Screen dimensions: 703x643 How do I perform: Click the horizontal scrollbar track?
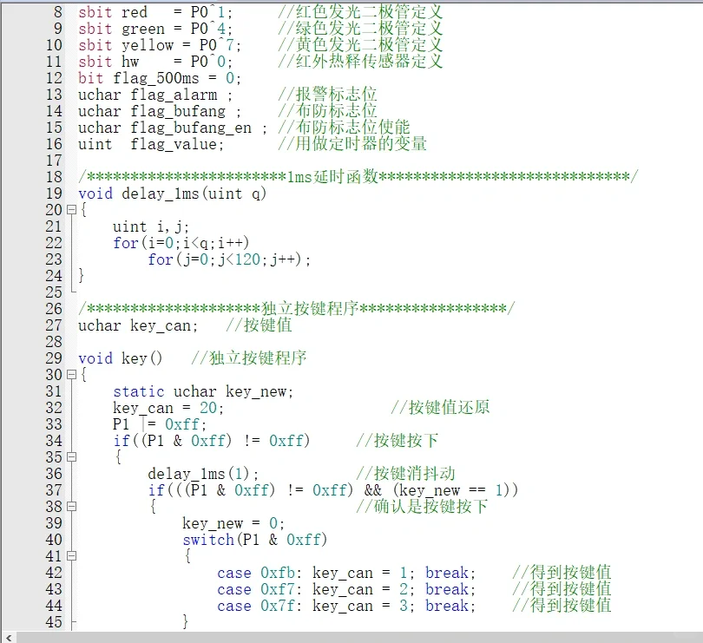358,637
